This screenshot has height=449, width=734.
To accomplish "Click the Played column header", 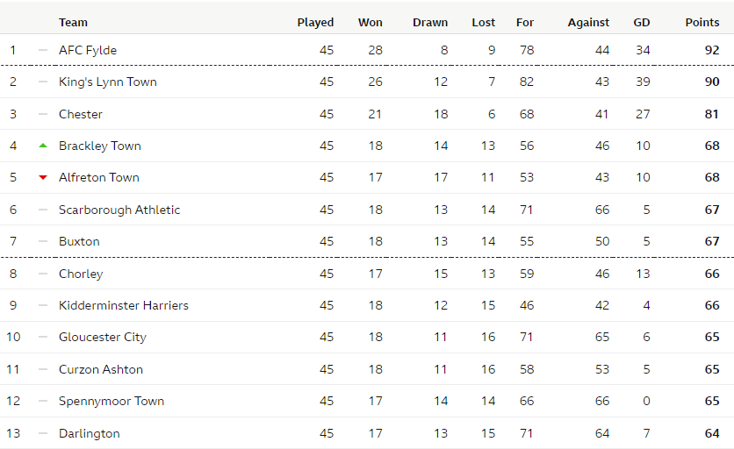I will coord(315,23).
